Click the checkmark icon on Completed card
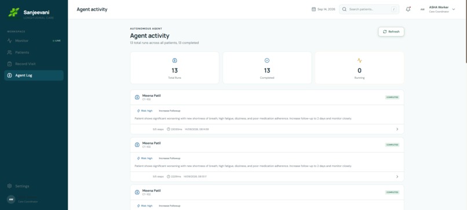 267,60
